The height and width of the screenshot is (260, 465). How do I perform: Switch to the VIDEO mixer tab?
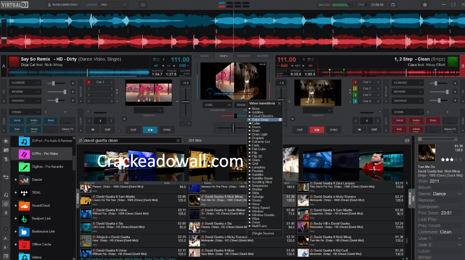[x=224, y=56]
